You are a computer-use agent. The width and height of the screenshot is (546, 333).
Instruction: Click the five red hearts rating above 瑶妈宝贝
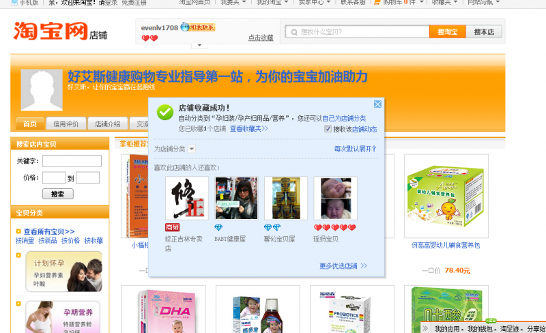point(334,227)
